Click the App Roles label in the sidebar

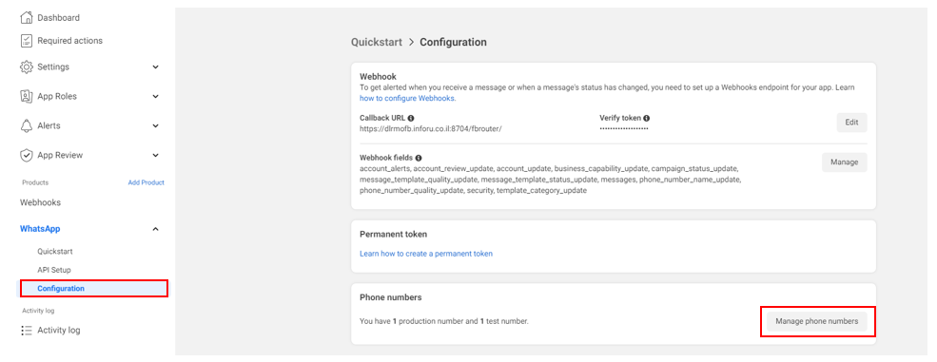pyautogui.click(x=57, y=96)
